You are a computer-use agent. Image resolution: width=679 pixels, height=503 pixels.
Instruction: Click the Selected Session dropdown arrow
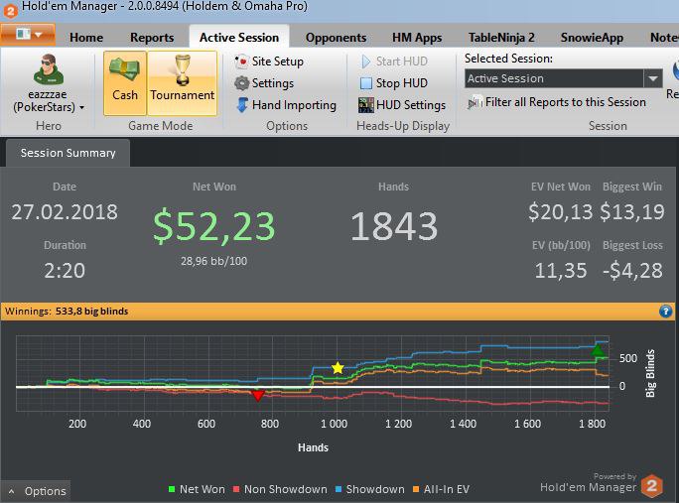[x=653, y=78]
